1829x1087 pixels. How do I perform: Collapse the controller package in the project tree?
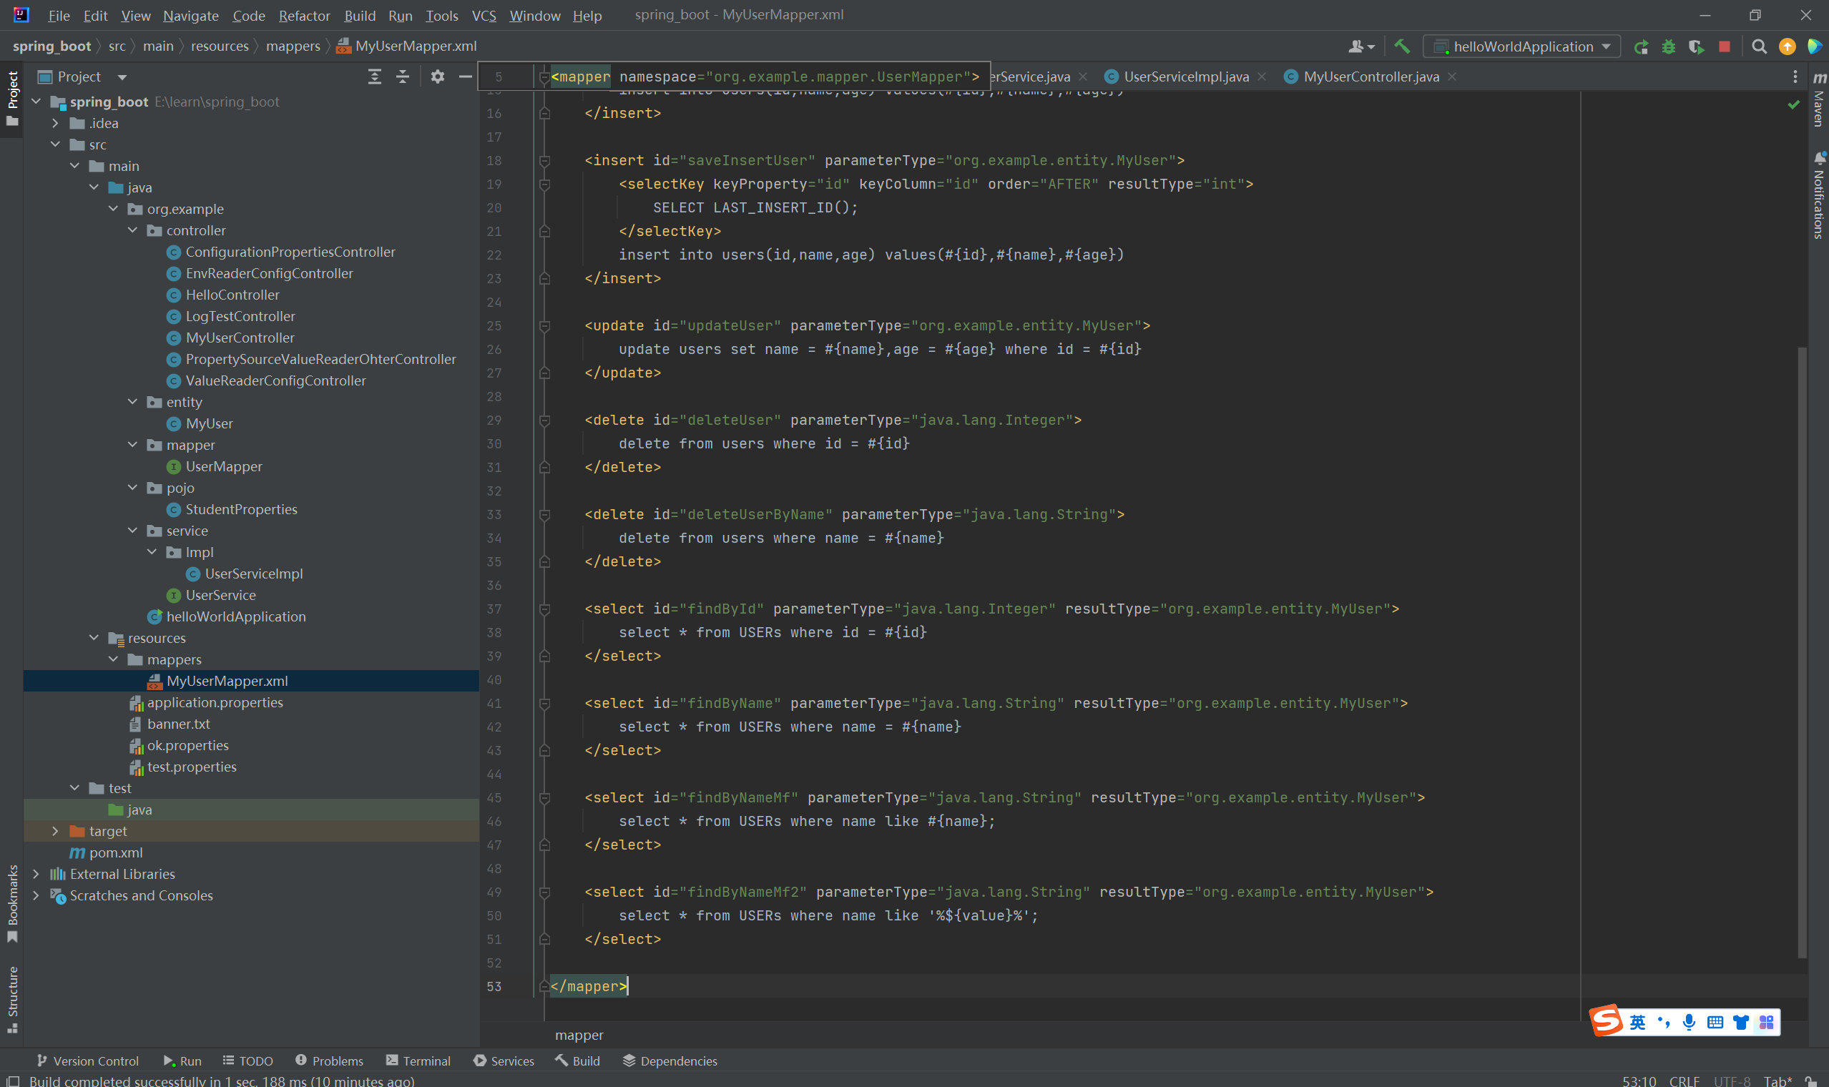click(132, 230)
